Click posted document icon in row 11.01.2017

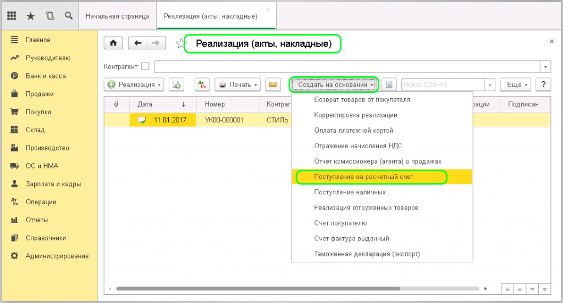tap(142, 120)
